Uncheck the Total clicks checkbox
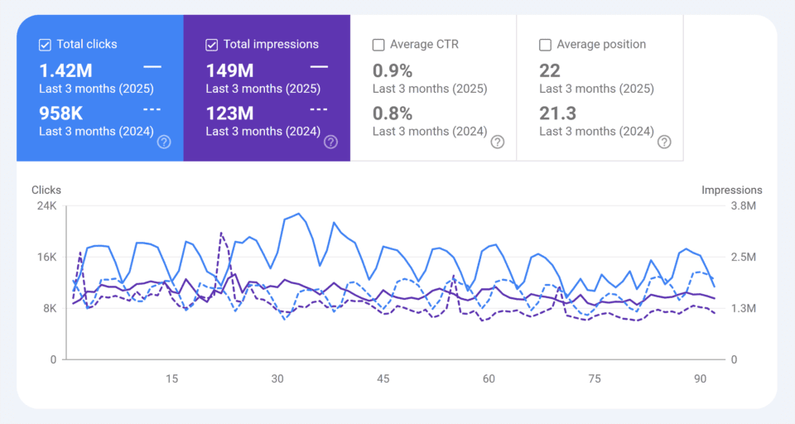795x424 pixels. tap(46, 45)
